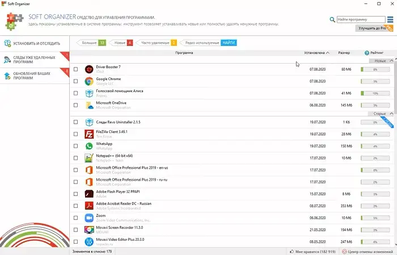Image resolution: width=397 pixels, height=255 pixels.
Task: Click the 353 Мб size of Acrobat Reader
Action: [x=347, y=206]
